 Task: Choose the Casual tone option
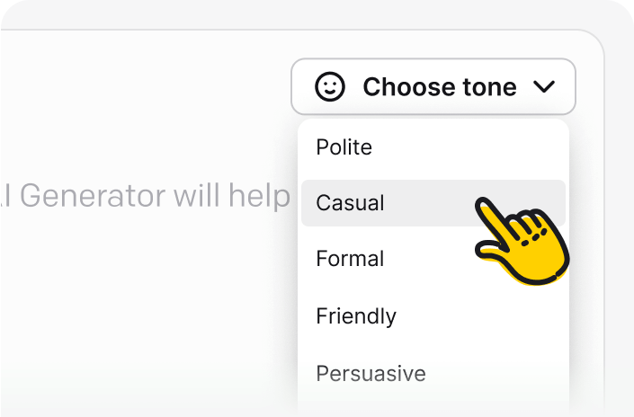pyautogui.click(x=351, y=203)
